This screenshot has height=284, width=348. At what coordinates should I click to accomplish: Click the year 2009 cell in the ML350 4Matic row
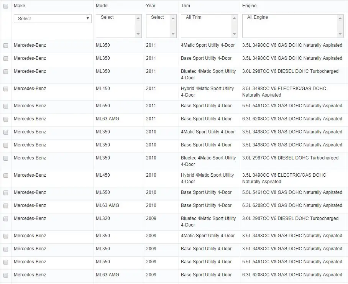point(151,236)
